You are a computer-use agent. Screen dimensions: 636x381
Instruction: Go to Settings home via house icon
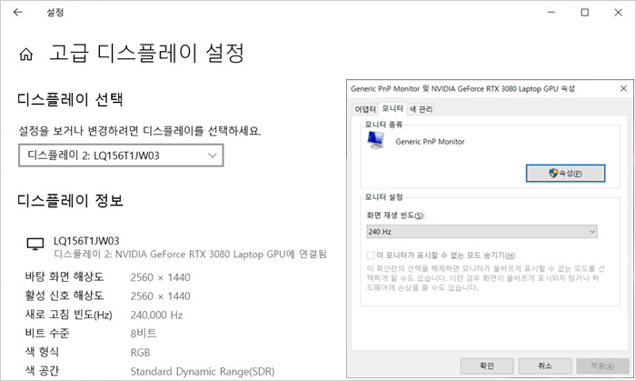tap(27, 54)
